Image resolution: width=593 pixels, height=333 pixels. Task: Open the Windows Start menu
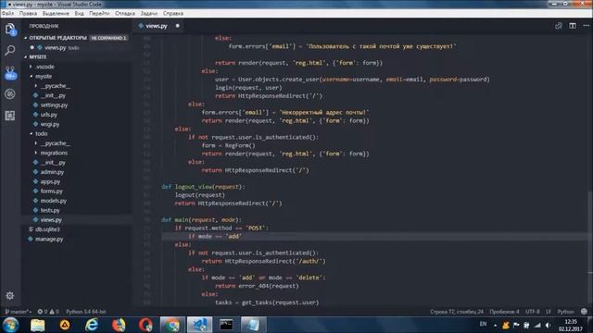[10, 325]
